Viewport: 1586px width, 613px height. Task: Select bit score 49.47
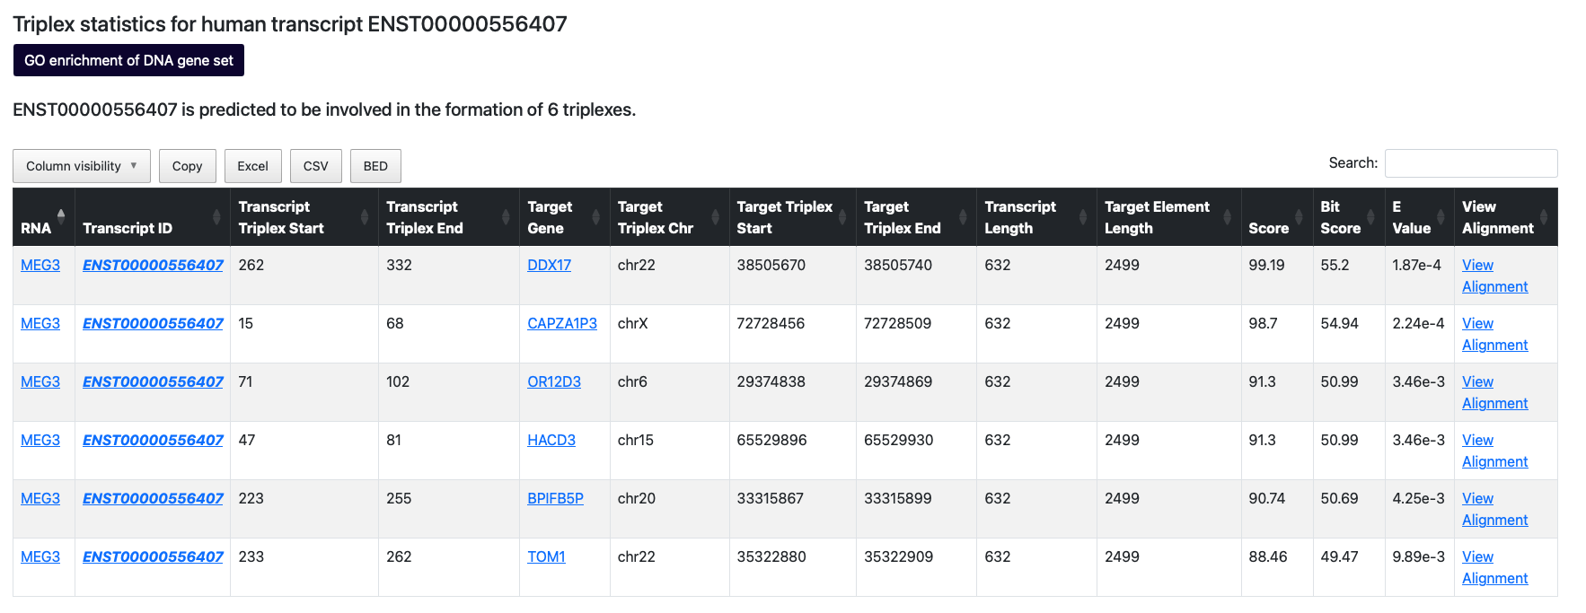click(x=1339, y=556)
